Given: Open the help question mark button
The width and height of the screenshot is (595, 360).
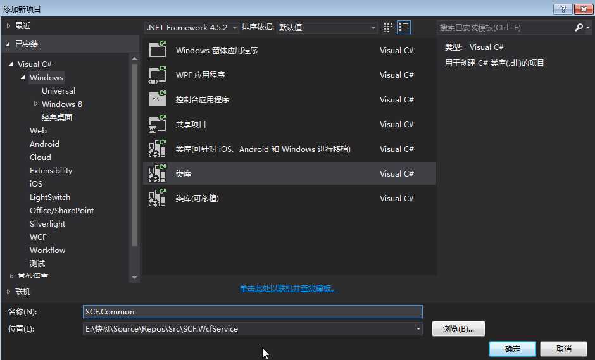Looking at the screenshot, I should (x=563, y=9).
